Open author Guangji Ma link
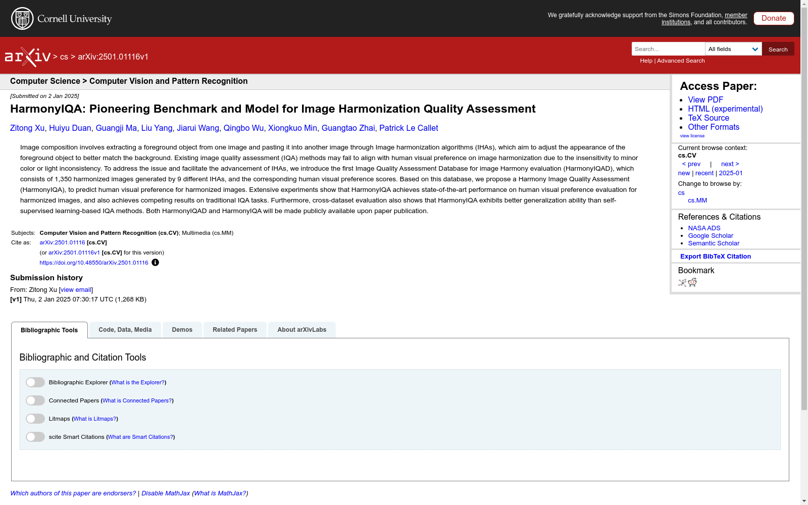Viewport: 808px width, 505px height. [x=116, y=128]
